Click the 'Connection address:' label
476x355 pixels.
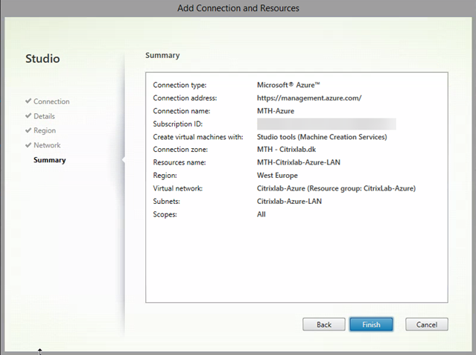point(185,98)
